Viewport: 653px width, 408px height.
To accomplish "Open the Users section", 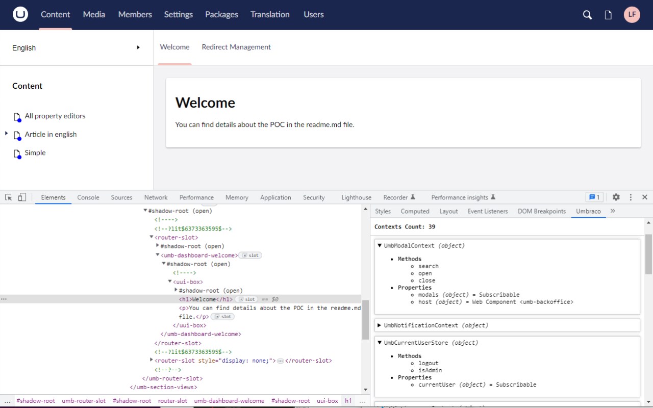I will (x=314, y=14).
